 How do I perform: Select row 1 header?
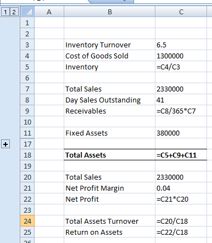tap(27, 23)
